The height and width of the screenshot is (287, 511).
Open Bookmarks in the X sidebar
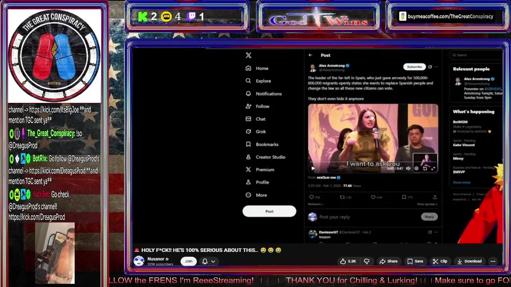click(x=261, y=144)
